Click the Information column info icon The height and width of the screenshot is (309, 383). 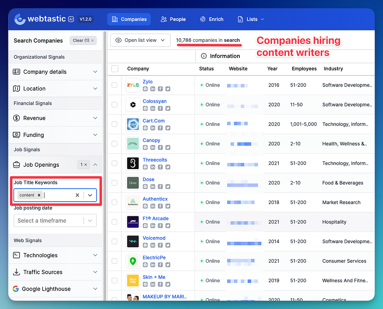click(204, 56)
